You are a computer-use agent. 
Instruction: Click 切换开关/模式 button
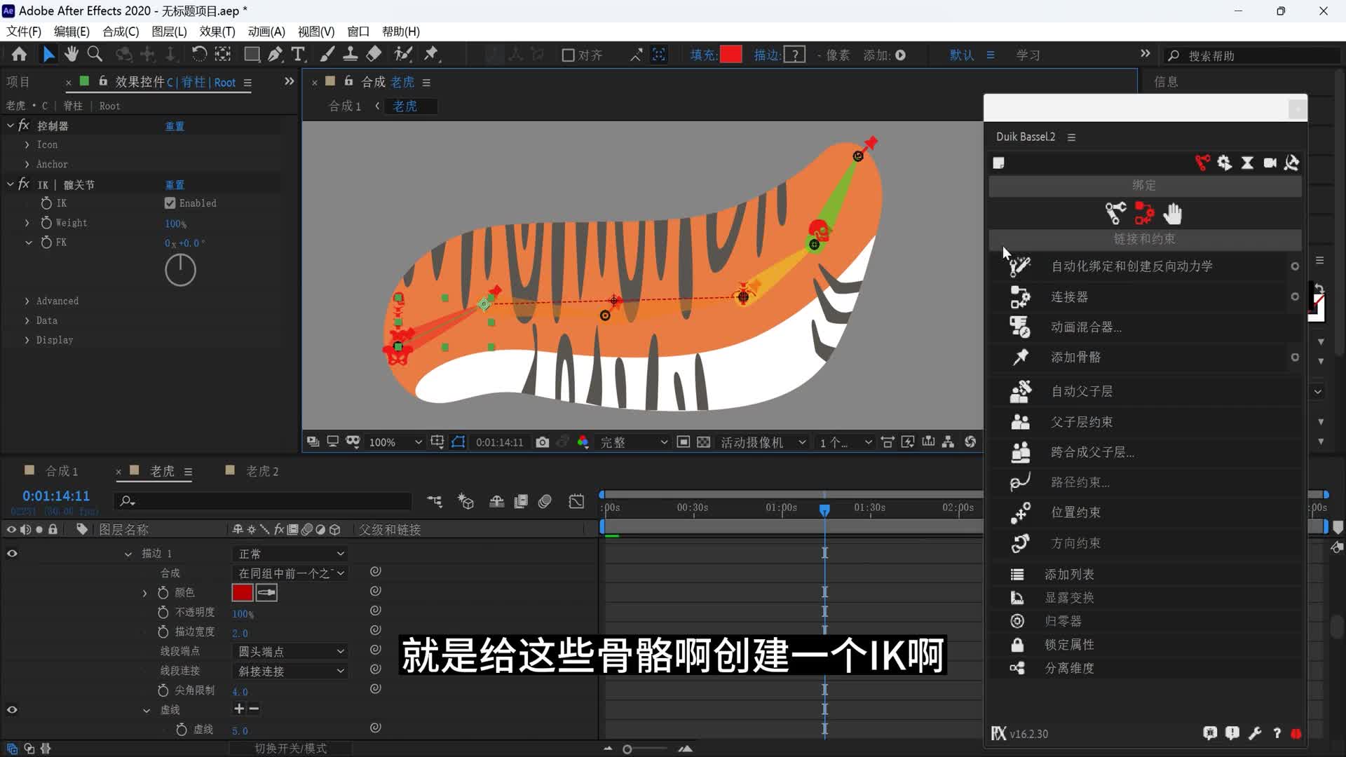pos(290,749)
